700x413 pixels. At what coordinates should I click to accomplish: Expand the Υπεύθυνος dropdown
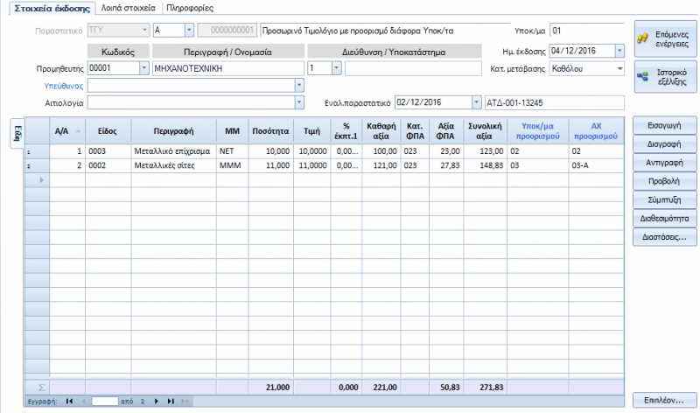point(299,85)
